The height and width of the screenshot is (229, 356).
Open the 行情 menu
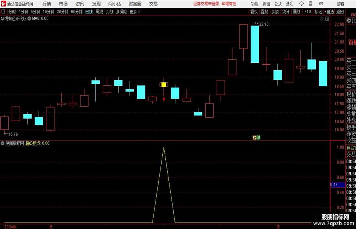point(47,4)
